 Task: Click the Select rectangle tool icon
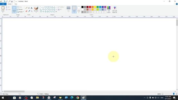pos(14,8)
